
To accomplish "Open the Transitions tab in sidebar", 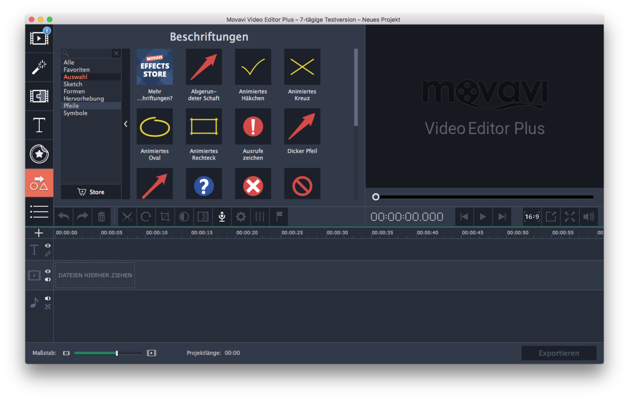I will (x=39, y=96).
